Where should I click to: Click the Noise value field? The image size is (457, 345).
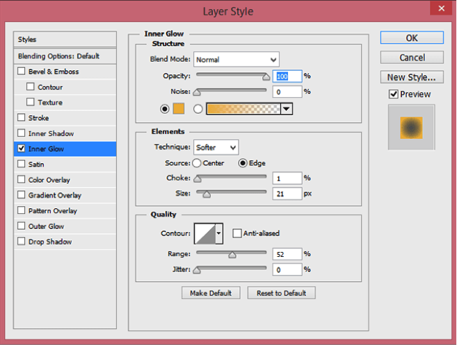pos(287,92)
